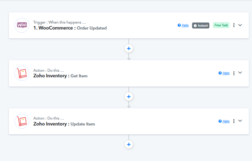Image resolution: width=252 pixels, height=161 pixels.
Task: Click 'Trigger : When this happens ...' label
Action: click(x=60, y=22)
